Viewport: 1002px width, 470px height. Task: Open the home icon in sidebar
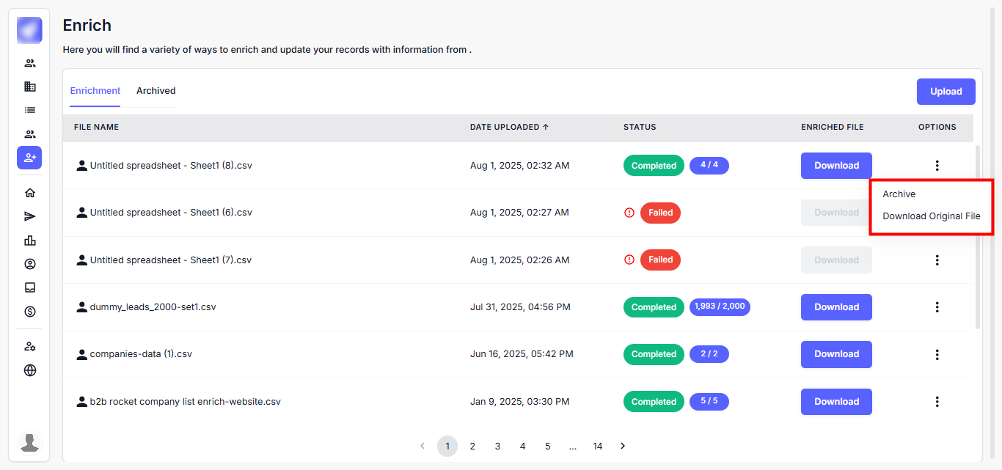pos(30,193)
